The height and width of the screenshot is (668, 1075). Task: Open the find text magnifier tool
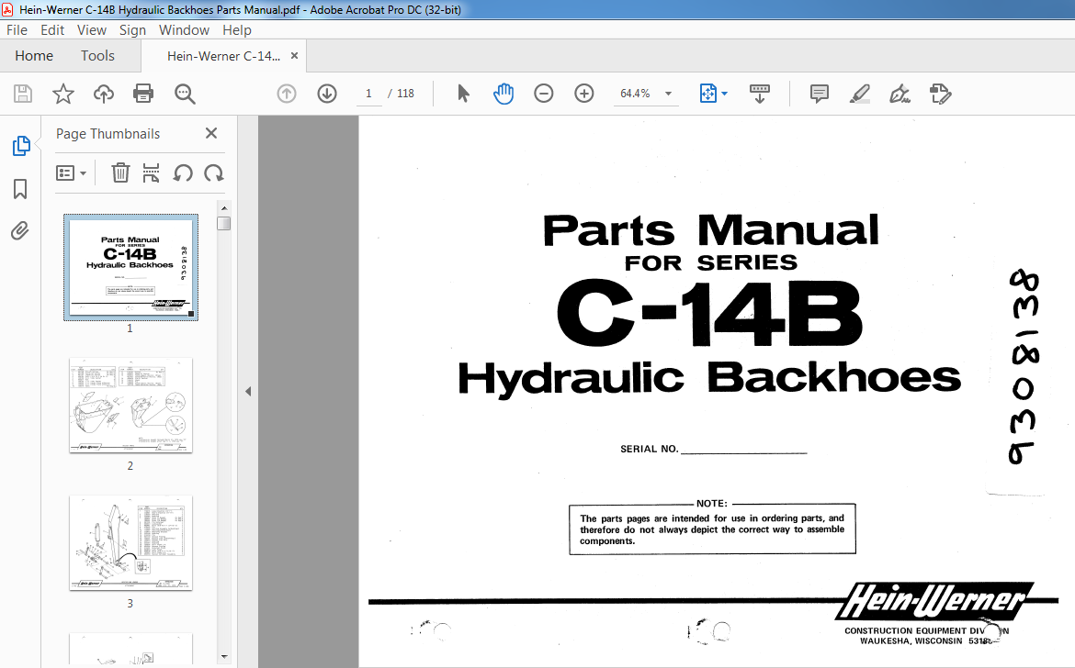coord(185,94)
